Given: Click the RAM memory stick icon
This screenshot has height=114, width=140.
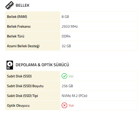Looking at the screenshot, I should tap(9, 5).
